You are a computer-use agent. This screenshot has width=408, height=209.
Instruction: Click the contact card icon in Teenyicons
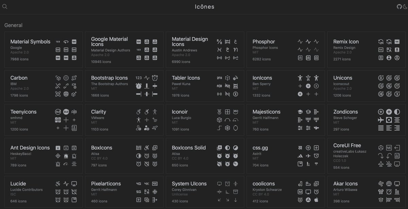click(74, 128)
